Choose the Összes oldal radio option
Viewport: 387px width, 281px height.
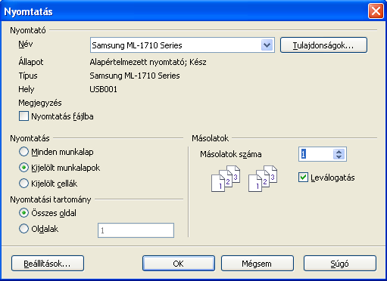23,213
